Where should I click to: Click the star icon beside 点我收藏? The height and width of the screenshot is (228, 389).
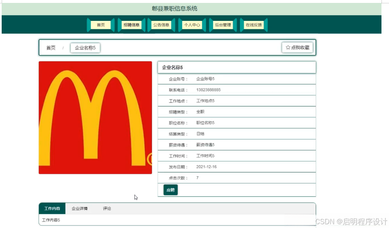coord(288,48)
